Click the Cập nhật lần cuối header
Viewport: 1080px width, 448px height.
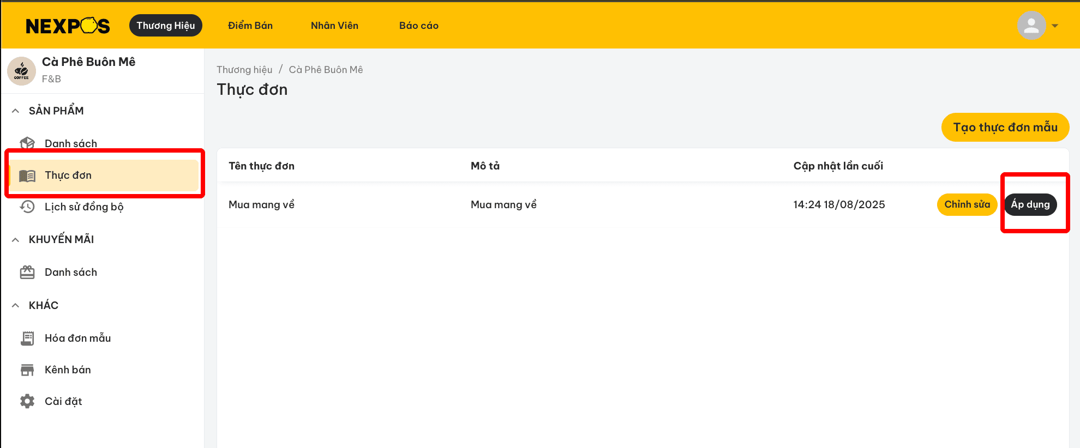click(838, 166)
